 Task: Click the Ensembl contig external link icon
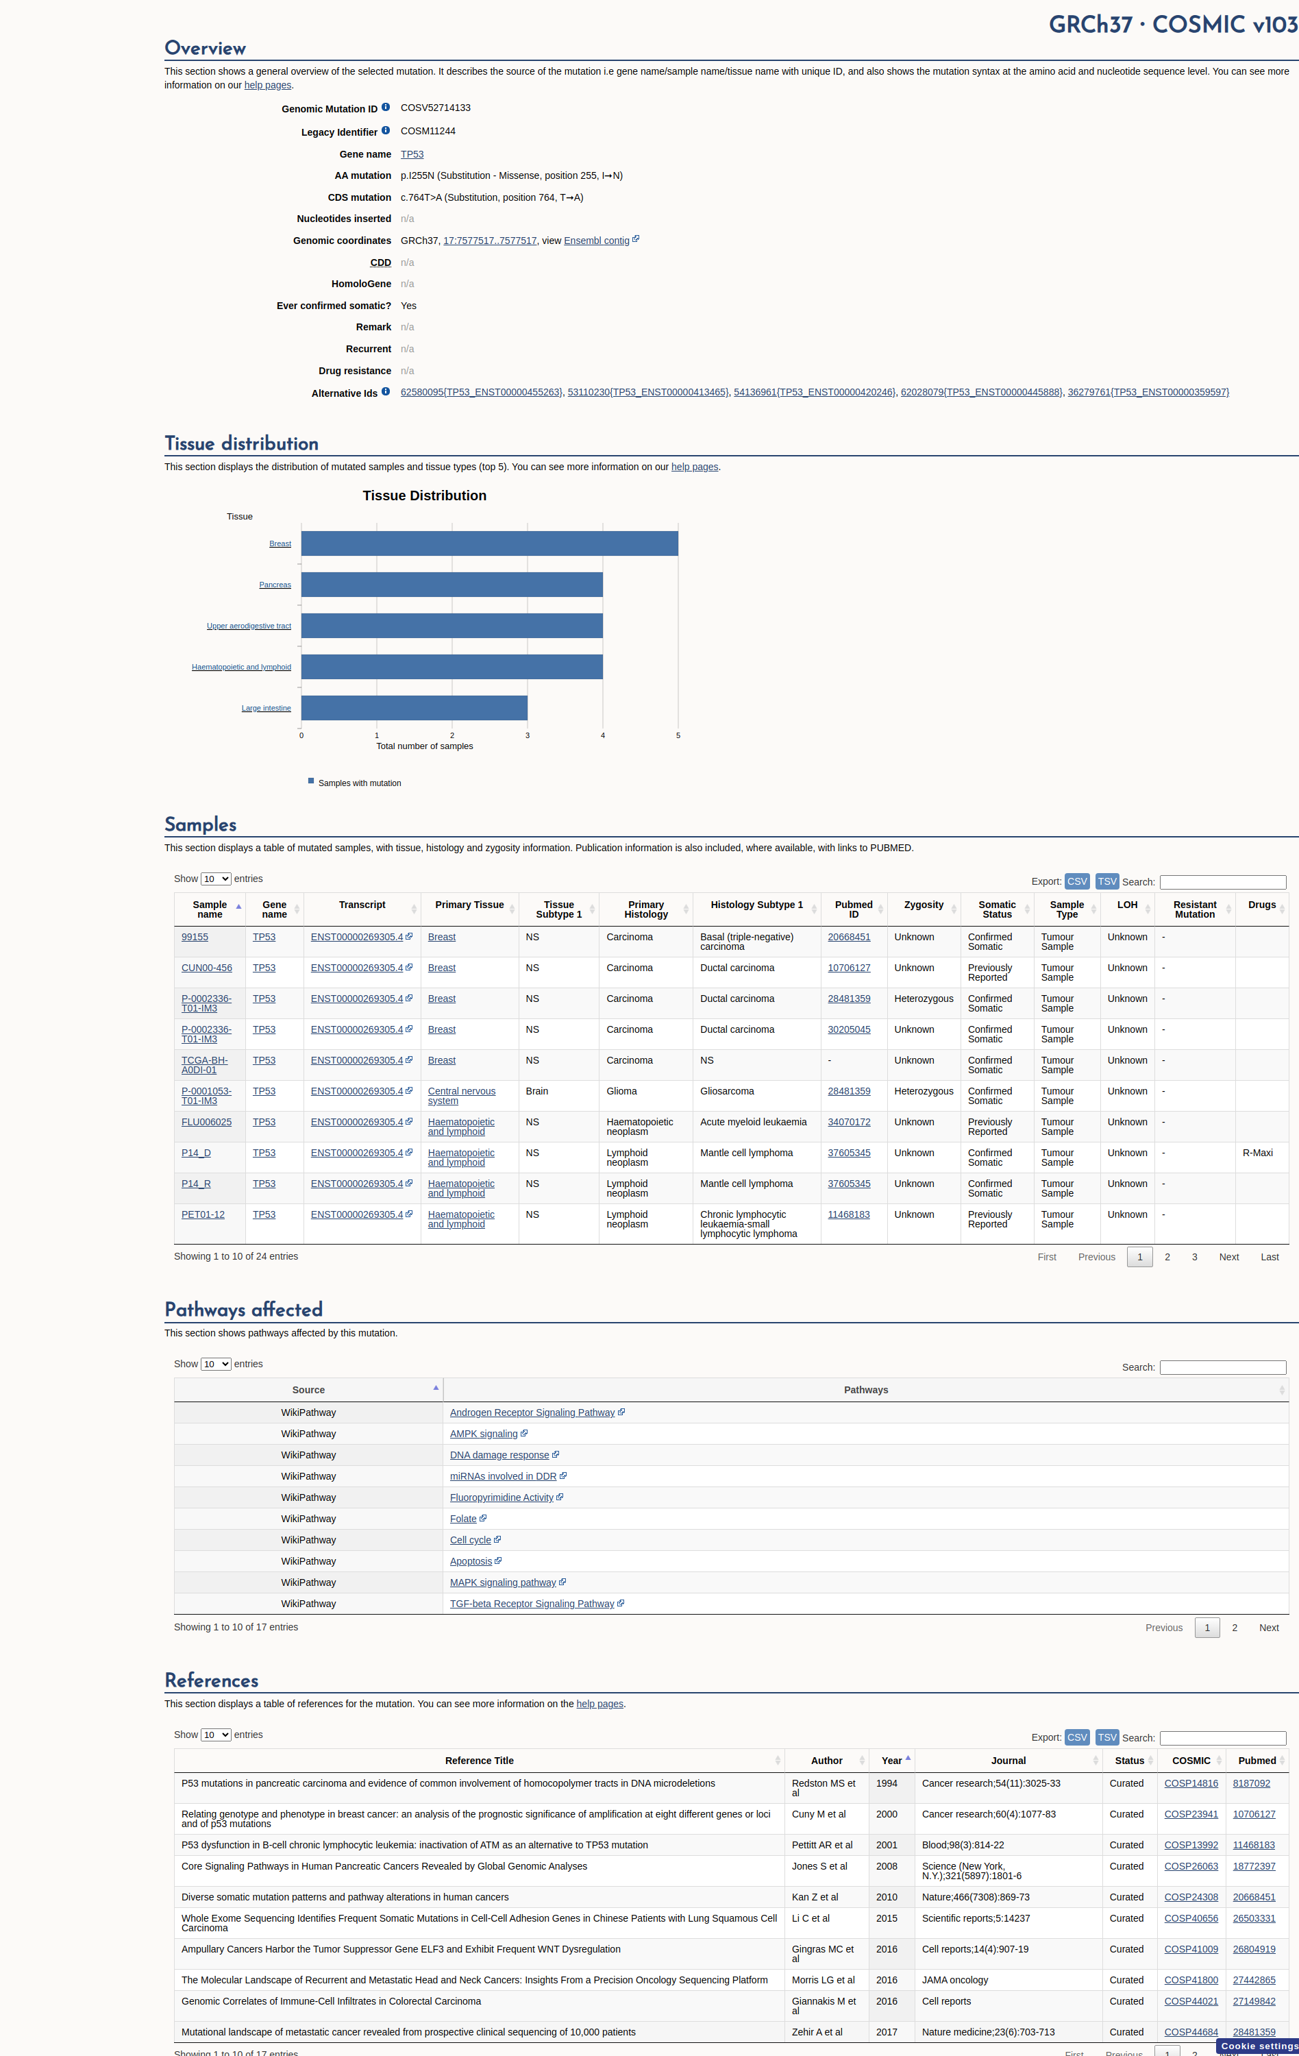(636, 239)
